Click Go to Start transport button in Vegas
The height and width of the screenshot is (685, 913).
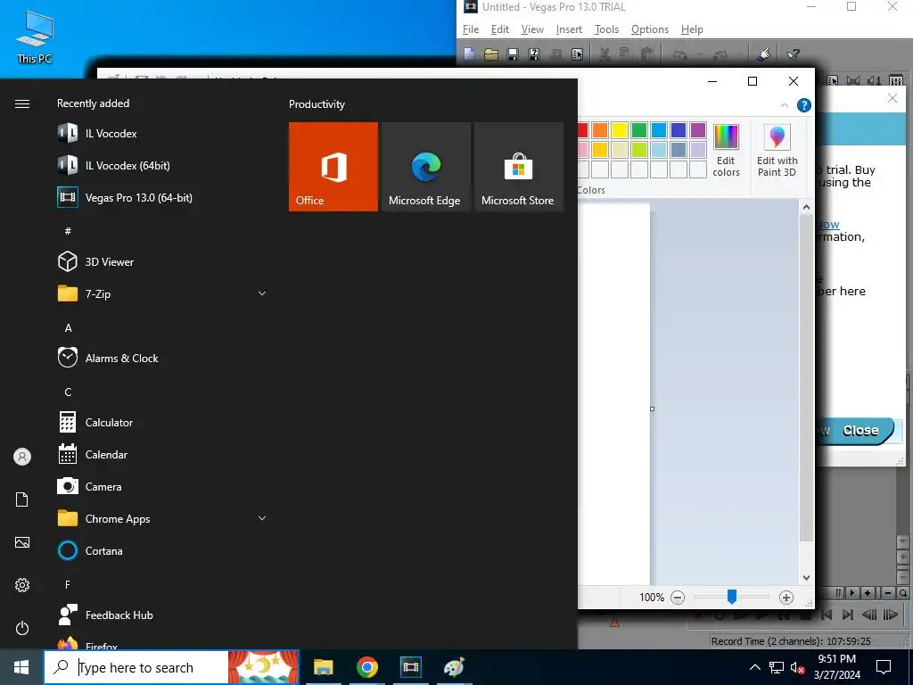(x=827, y=615)
